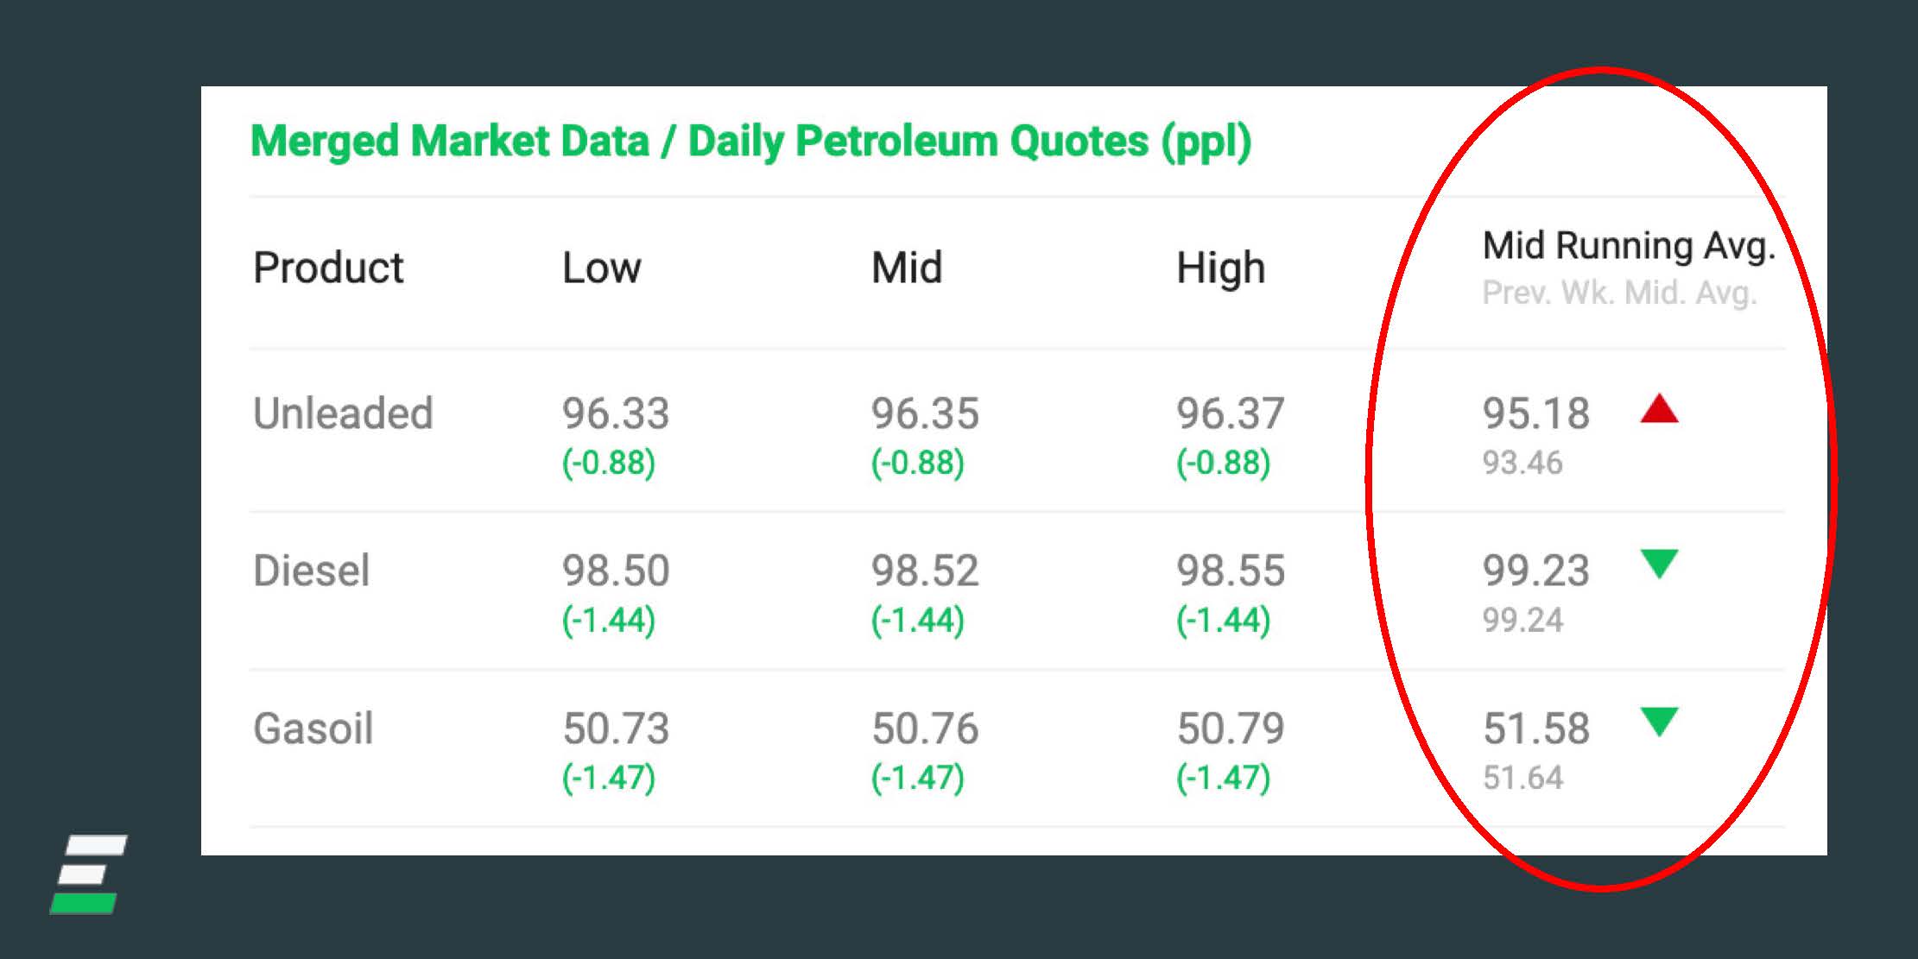Click the red up arrow beside Unleaded average
Image resolution: width=1918 pixels, height=959 pixels.
[1658, 409]
